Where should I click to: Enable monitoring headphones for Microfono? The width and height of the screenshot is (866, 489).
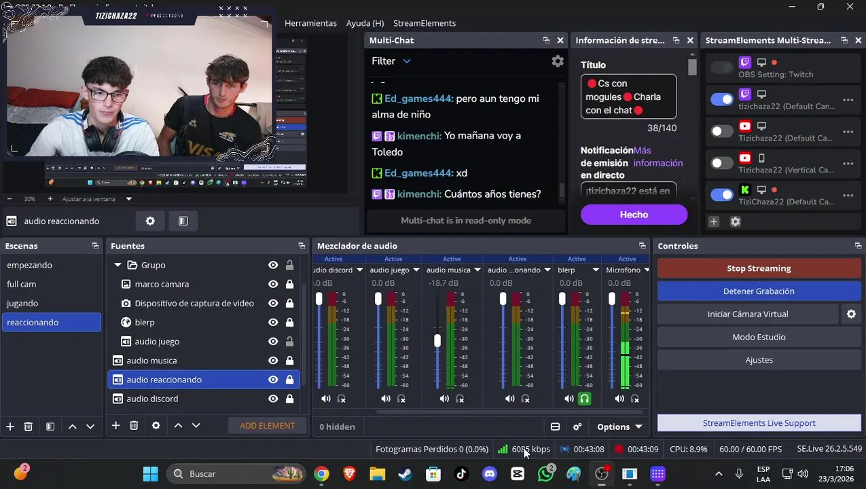coord(635,399)
